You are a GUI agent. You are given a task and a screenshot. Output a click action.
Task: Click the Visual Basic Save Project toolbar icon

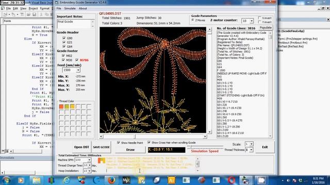(x=35, y=14)
